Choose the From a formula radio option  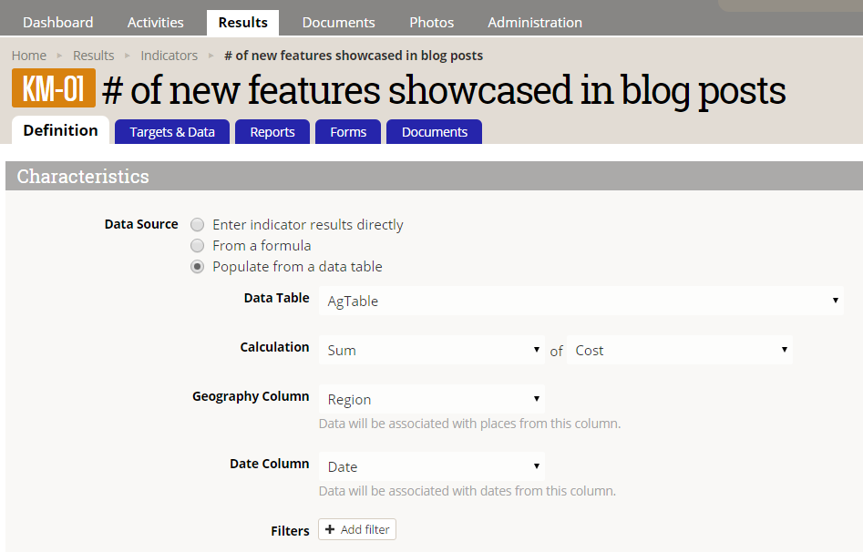(x=197, y=245)
